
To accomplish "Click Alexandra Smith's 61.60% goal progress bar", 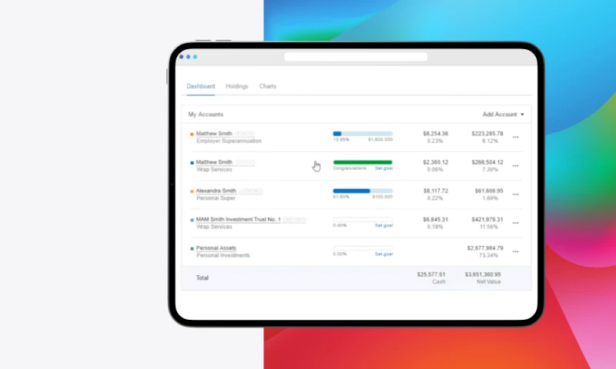I will point(363,191).
